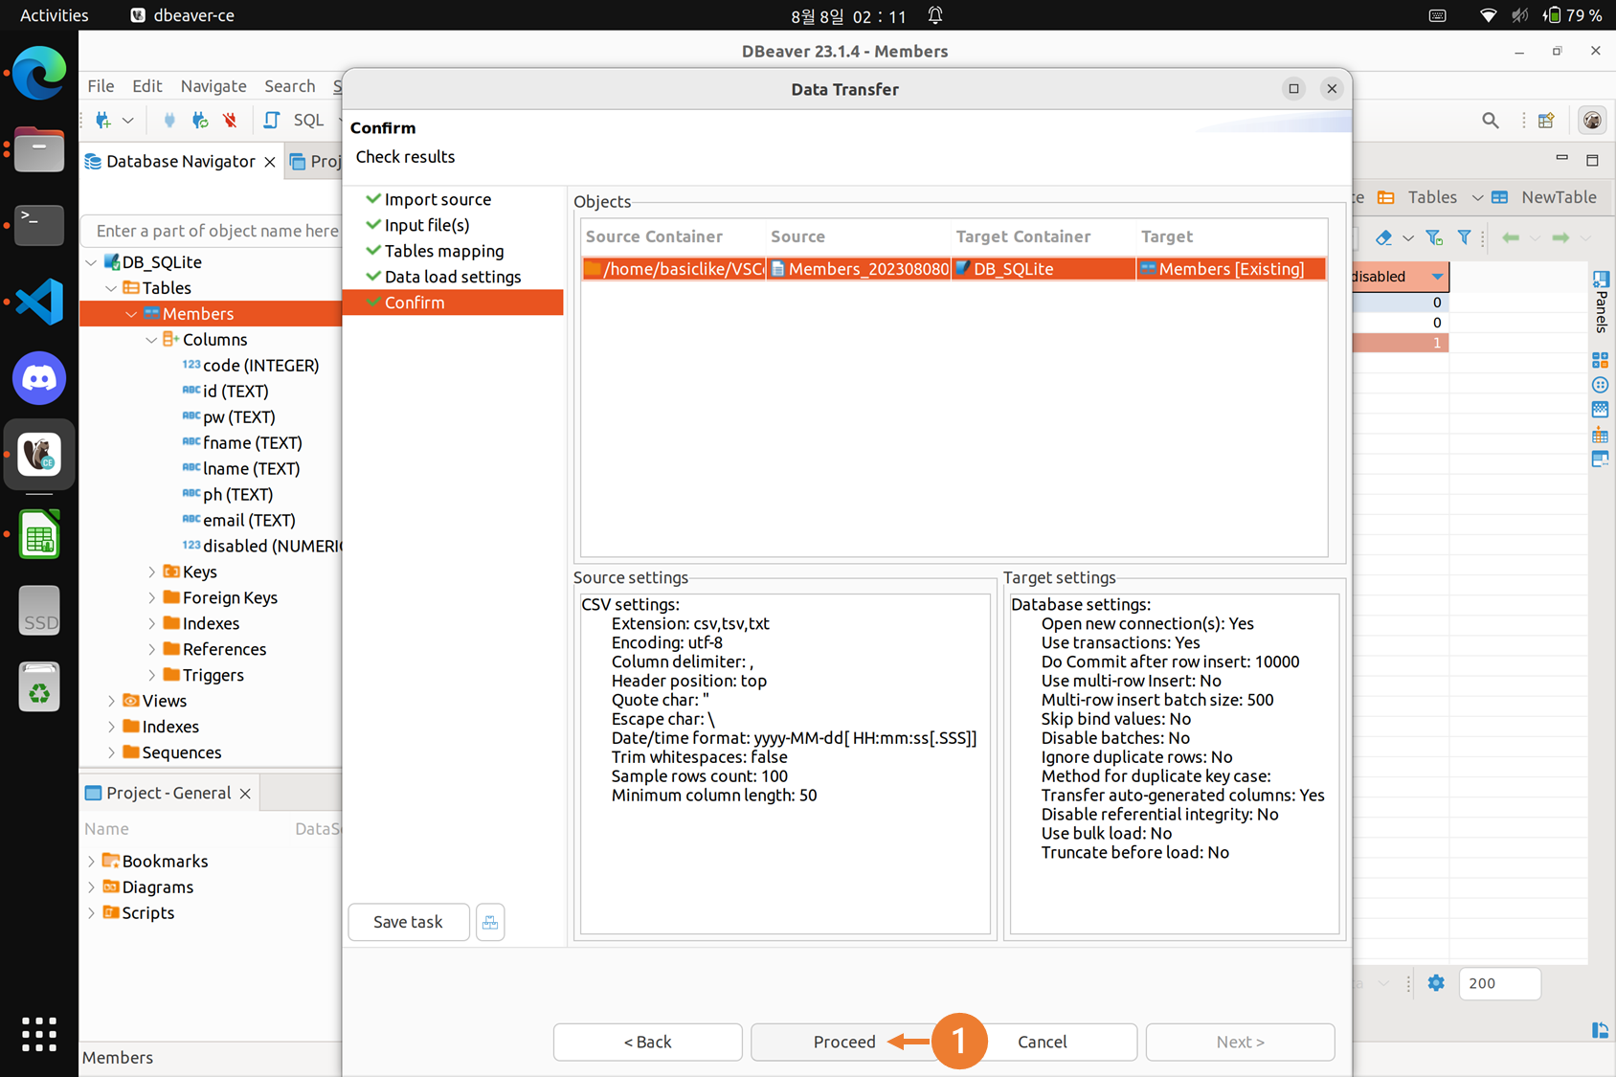Image resolution: width=1616 pixels, height=1077 pixels.
Task: Open Discord from the dock
Action: 39,378
